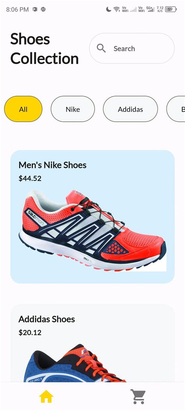Select the Nike category chip
185x411 pixels.
(x=73, y=109)
